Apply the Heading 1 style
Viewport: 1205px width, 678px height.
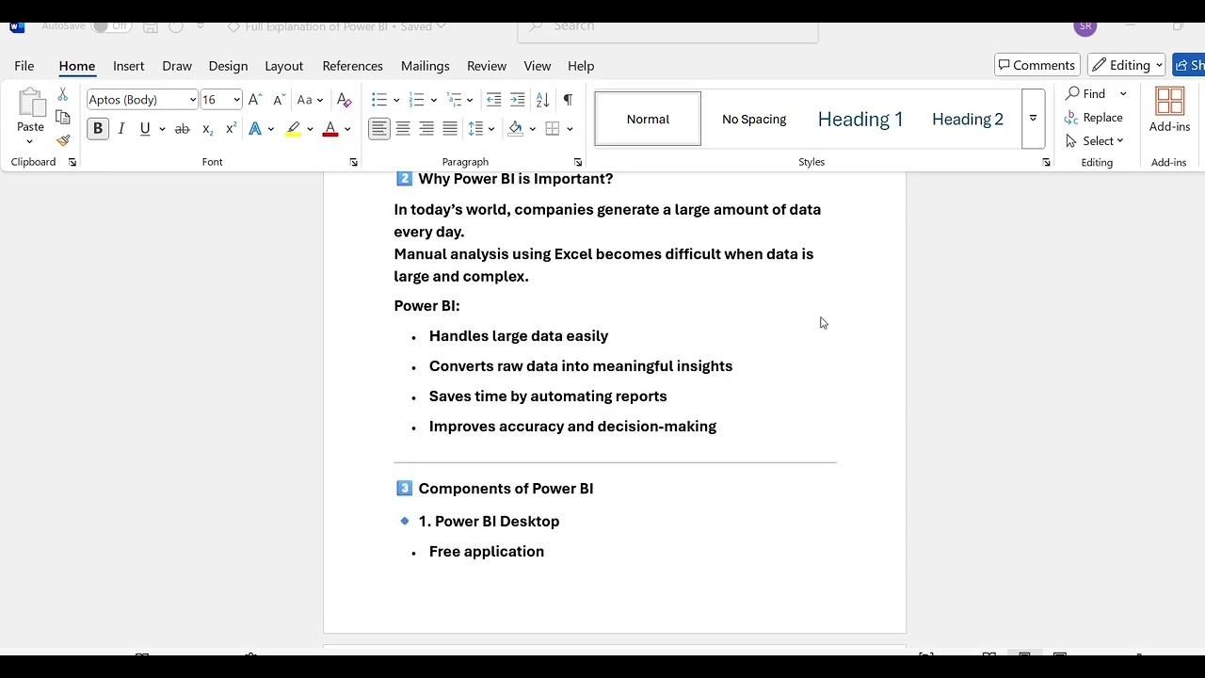click(x=860, y=119)
